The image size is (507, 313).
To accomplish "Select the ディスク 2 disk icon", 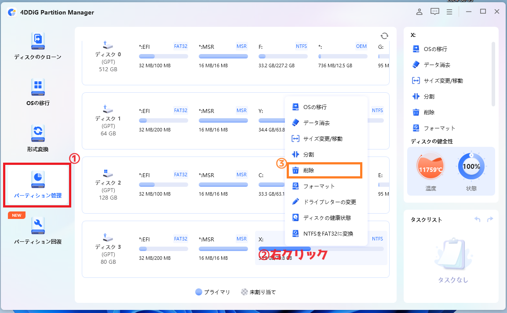I will (x=108, y=173).
